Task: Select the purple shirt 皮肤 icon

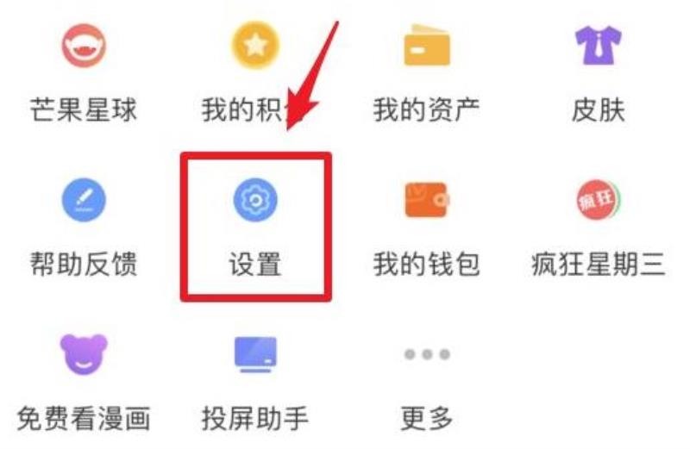Action: click(x=598, y=45)
